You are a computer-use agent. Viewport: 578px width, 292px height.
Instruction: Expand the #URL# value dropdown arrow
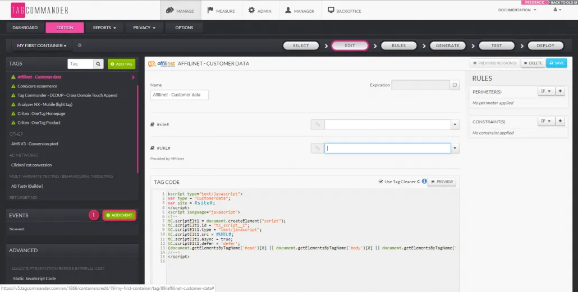click(x=455, y=148)
